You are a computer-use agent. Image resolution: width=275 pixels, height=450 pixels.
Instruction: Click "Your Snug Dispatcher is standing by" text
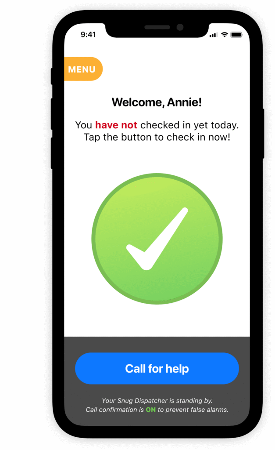157,401
